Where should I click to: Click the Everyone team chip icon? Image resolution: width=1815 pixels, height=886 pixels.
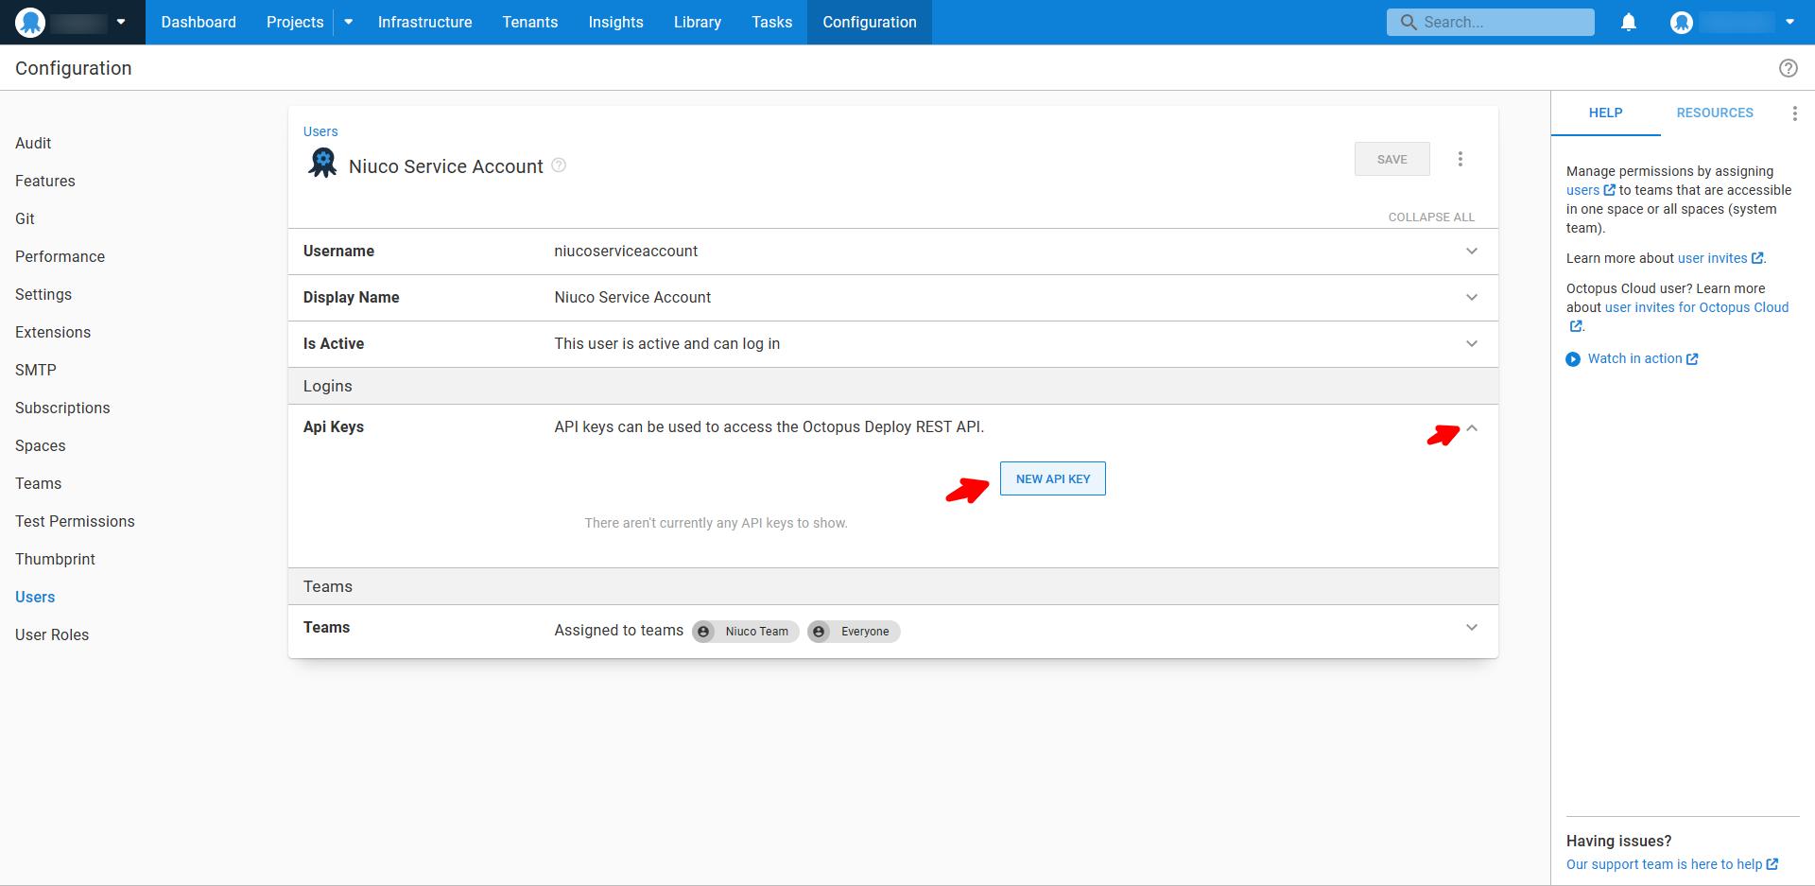coord(819,632)
